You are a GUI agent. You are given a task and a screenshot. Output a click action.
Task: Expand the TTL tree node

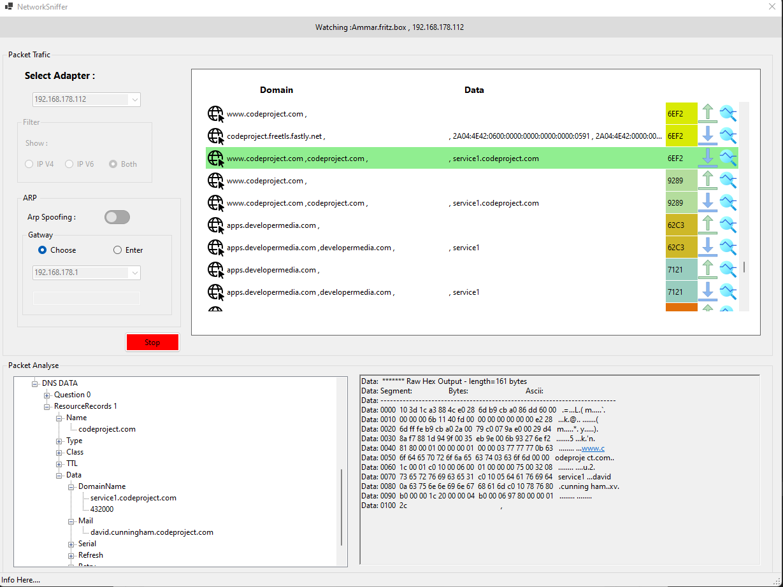(x=59, y=463)
